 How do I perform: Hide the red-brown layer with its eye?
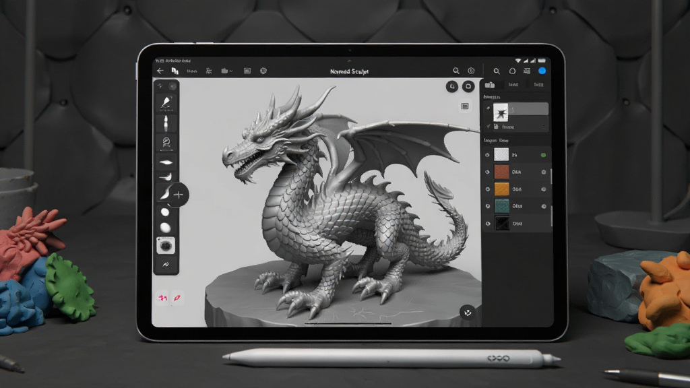point(487,172)
